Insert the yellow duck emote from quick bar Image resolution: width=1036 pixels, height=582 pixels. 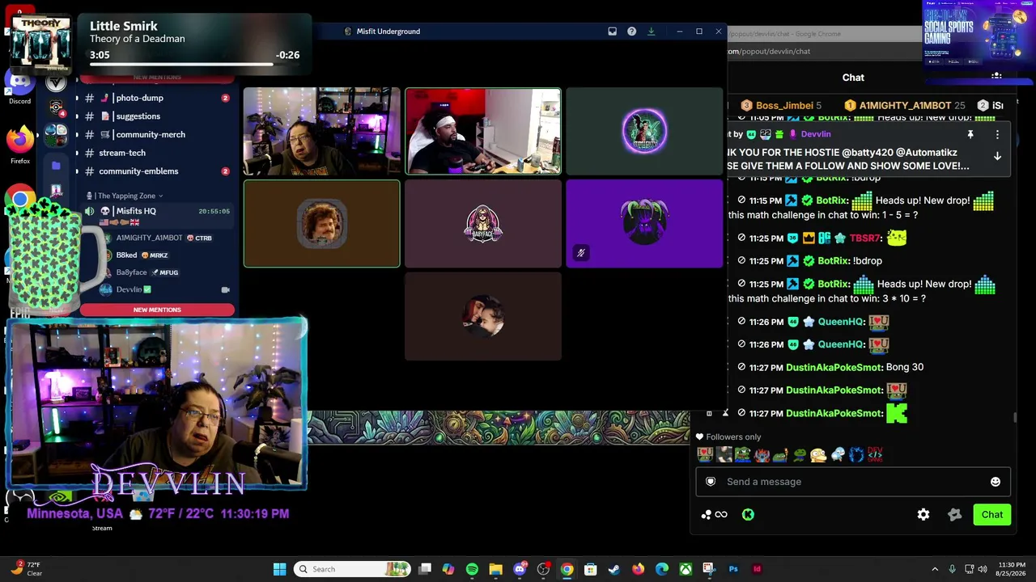coord(818,455)
